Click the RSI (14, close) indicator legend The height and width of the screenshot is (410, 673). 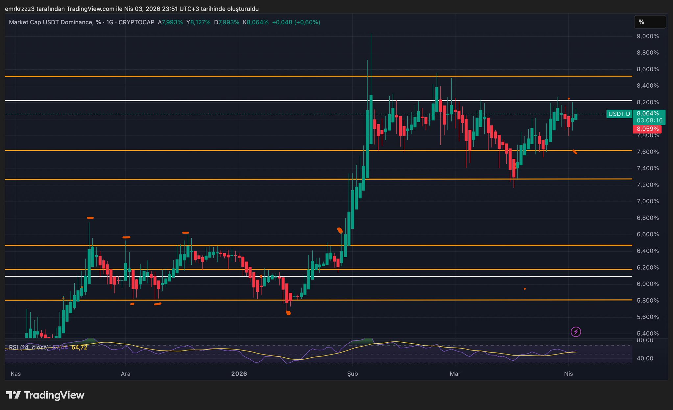(29, 347)
